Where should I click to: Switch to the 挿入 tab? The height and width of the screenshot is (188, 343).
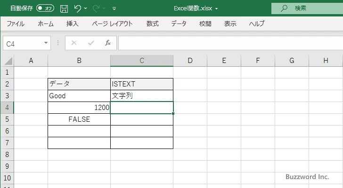(72, 23)
